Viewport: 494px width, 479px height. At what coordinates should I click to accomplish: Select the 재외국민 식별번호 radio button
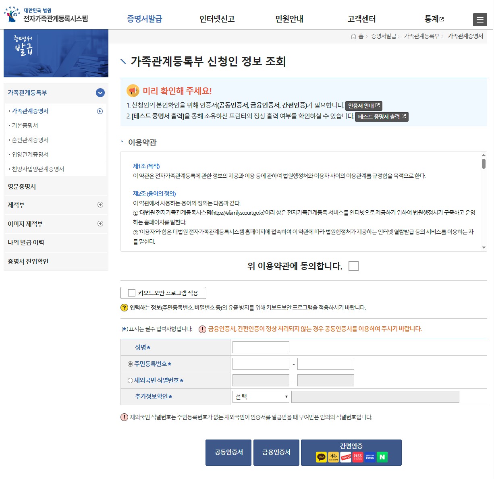pyautogui.click(x=130, y=380)
